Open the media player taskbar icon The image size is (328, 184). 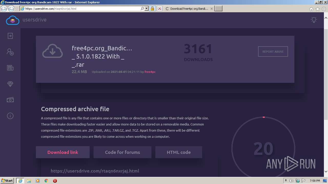coord(38,181)
